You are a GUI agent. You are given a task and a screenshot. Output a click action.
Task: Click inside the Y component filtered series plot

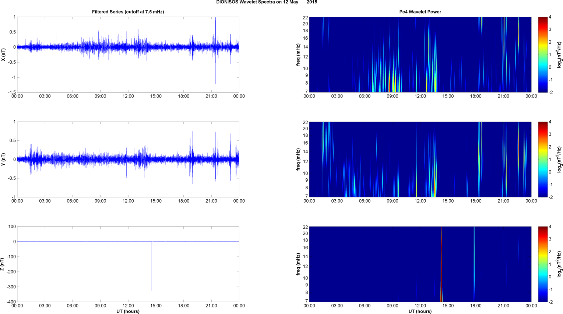click(128, 160)
